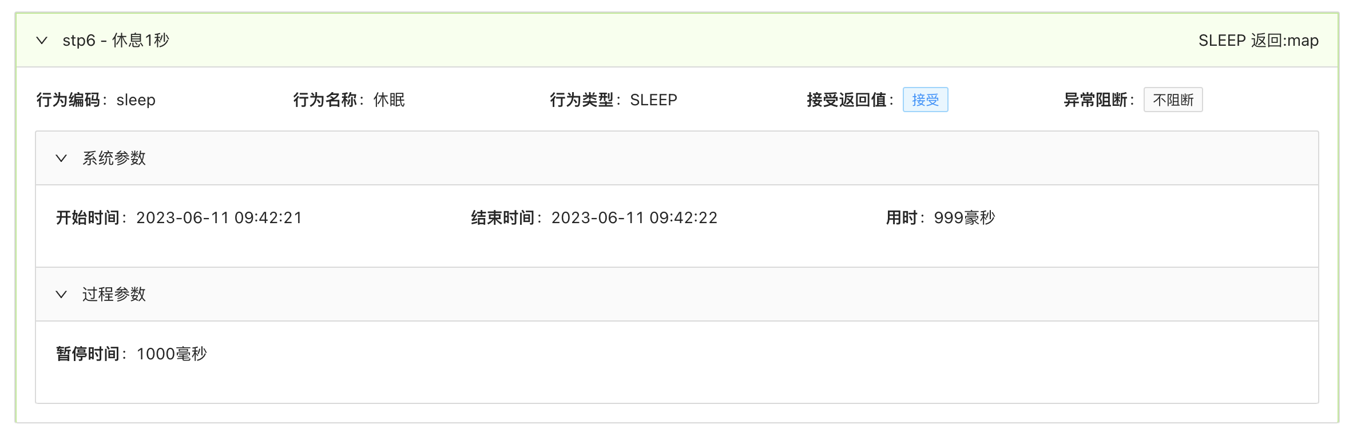1357x436 pixels.
Task: Select the 行为编码 sleep value
Action: coord(136,100)
